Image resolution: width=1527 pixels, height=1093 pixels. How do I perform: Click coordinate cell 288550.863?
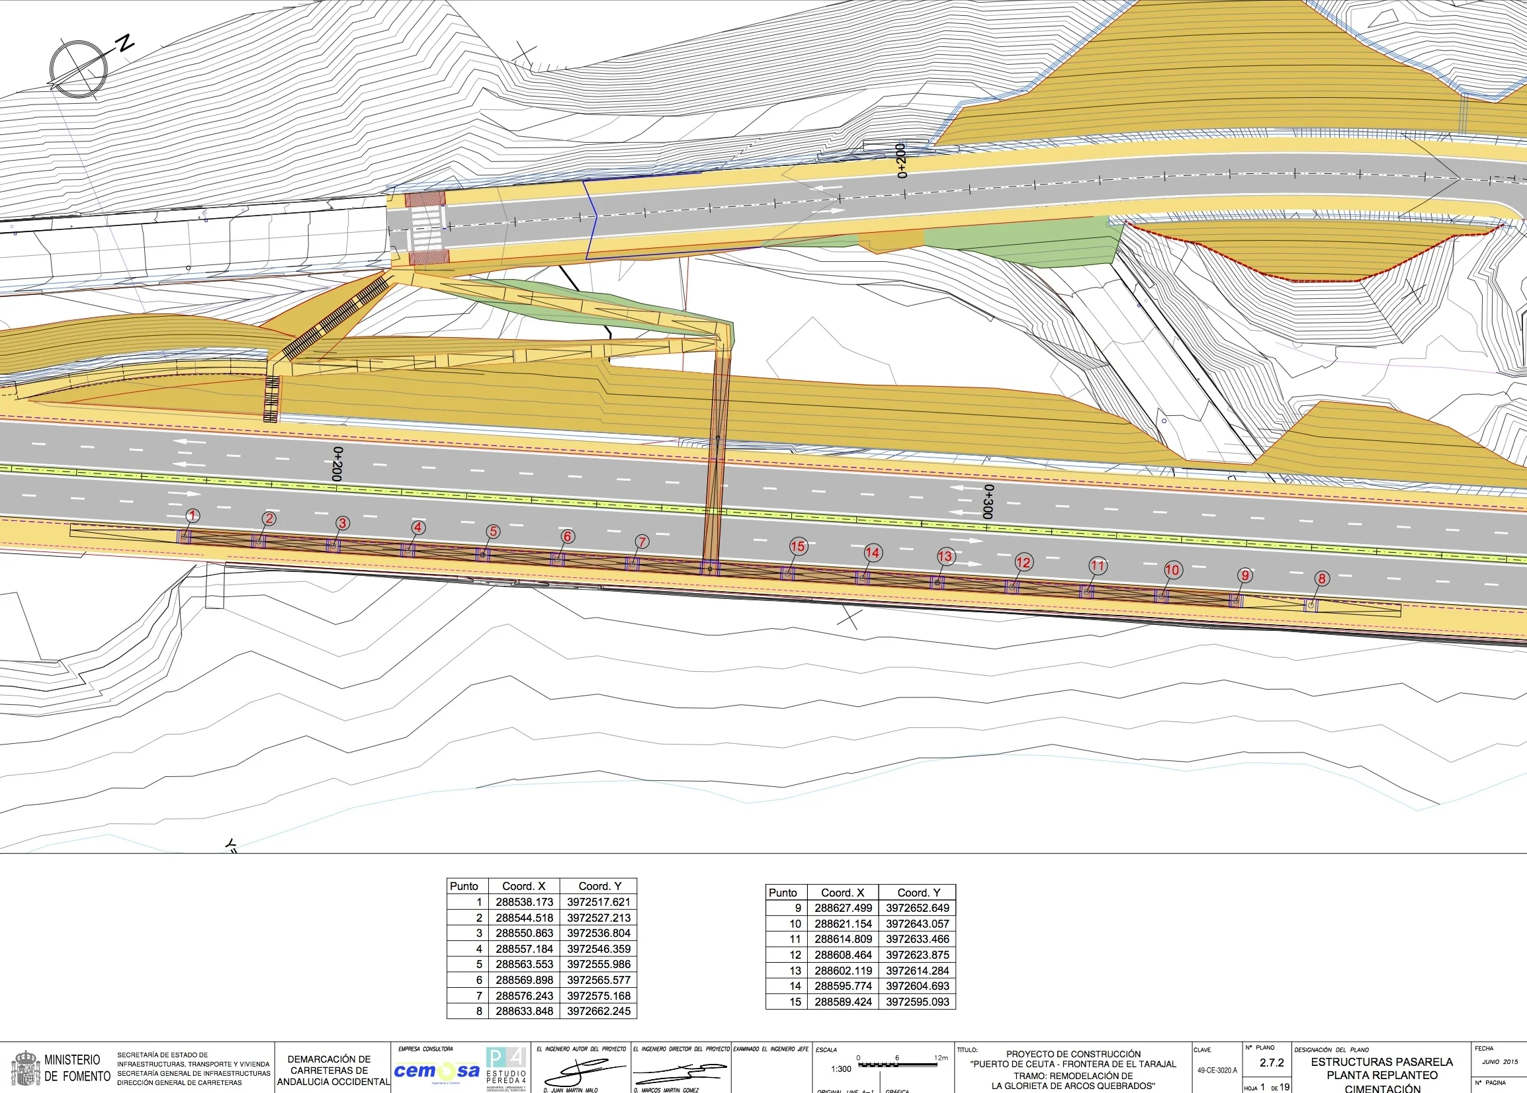click(x=524, y=934)
